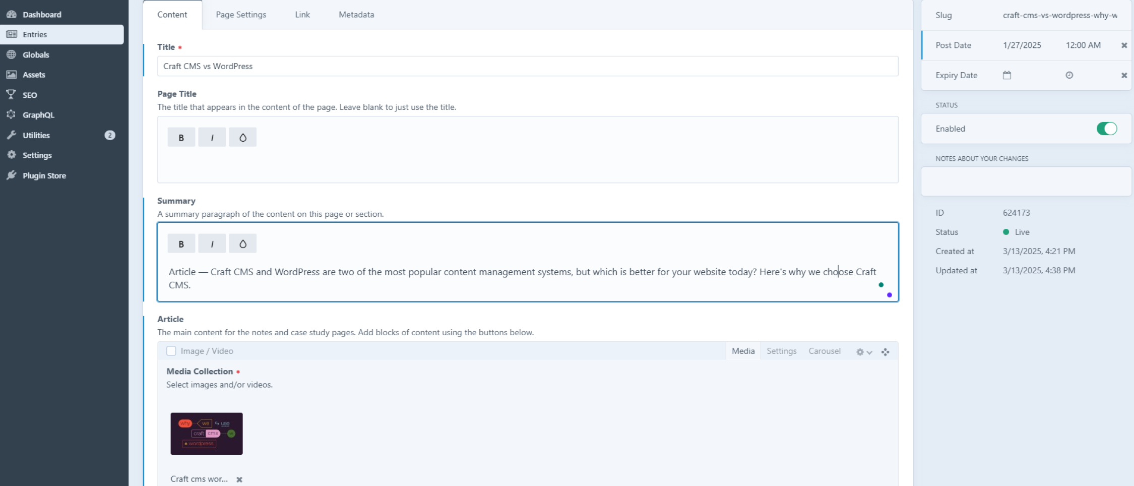1134x486 pixels.
Task: Click the Craft cms wor... asset label
Action: pyautogui.click(x=199, y=479)
